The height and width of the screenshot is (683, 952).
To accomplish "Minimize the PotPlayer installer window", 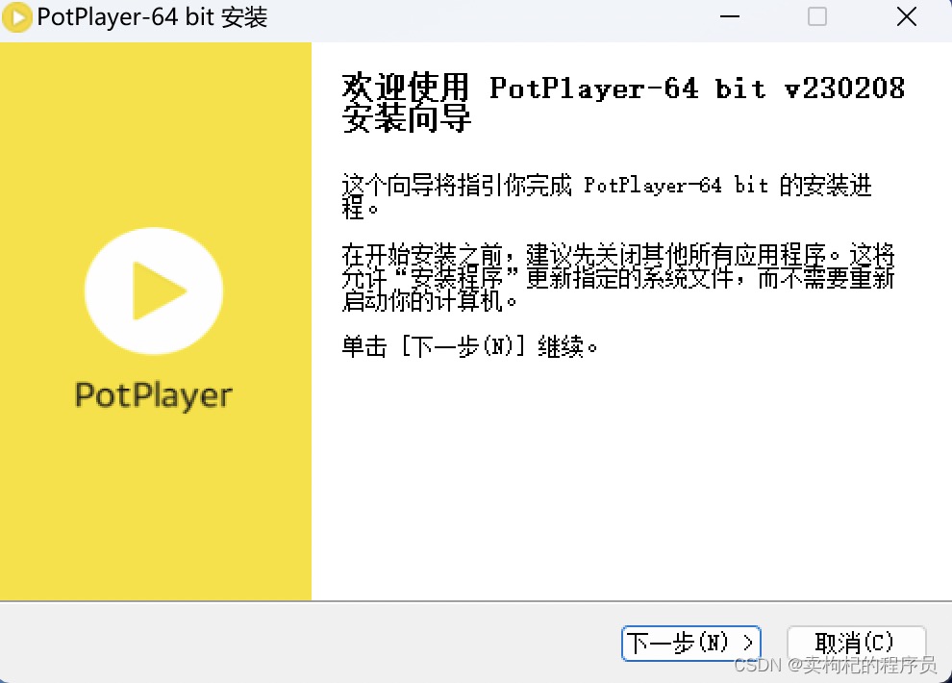I will click(x=730, y=17).
